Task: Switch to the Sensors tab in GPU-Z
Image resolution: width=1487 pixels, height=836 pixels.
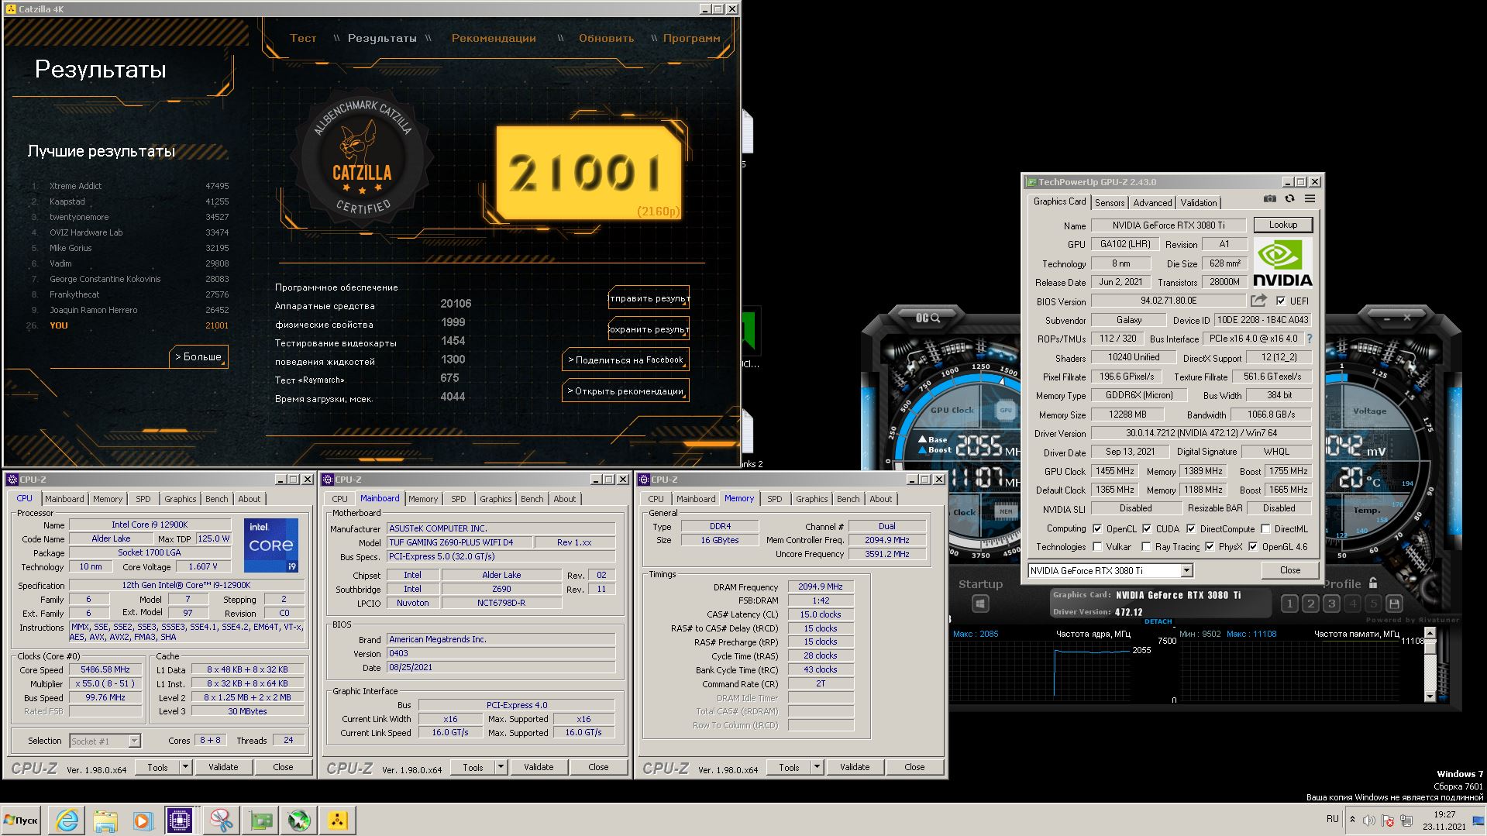Action: 1109,202
